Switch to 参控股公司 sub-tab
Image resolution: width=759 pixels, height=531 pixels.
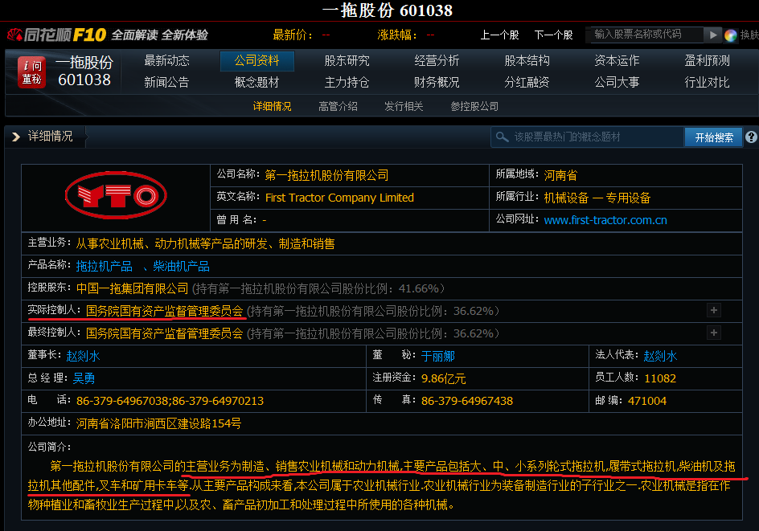click(474, 106)
